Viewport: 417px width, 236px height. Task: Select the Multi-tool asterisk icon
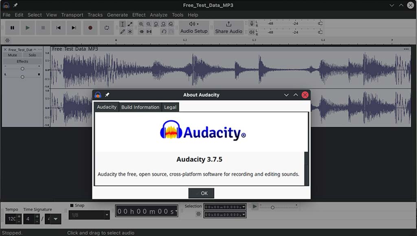[x=130, y=32]
